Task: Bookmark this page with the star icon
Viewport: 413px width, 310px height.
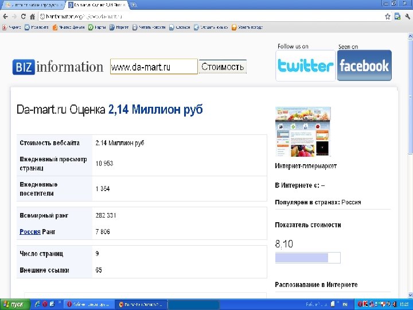Action: tap(387, 17)
